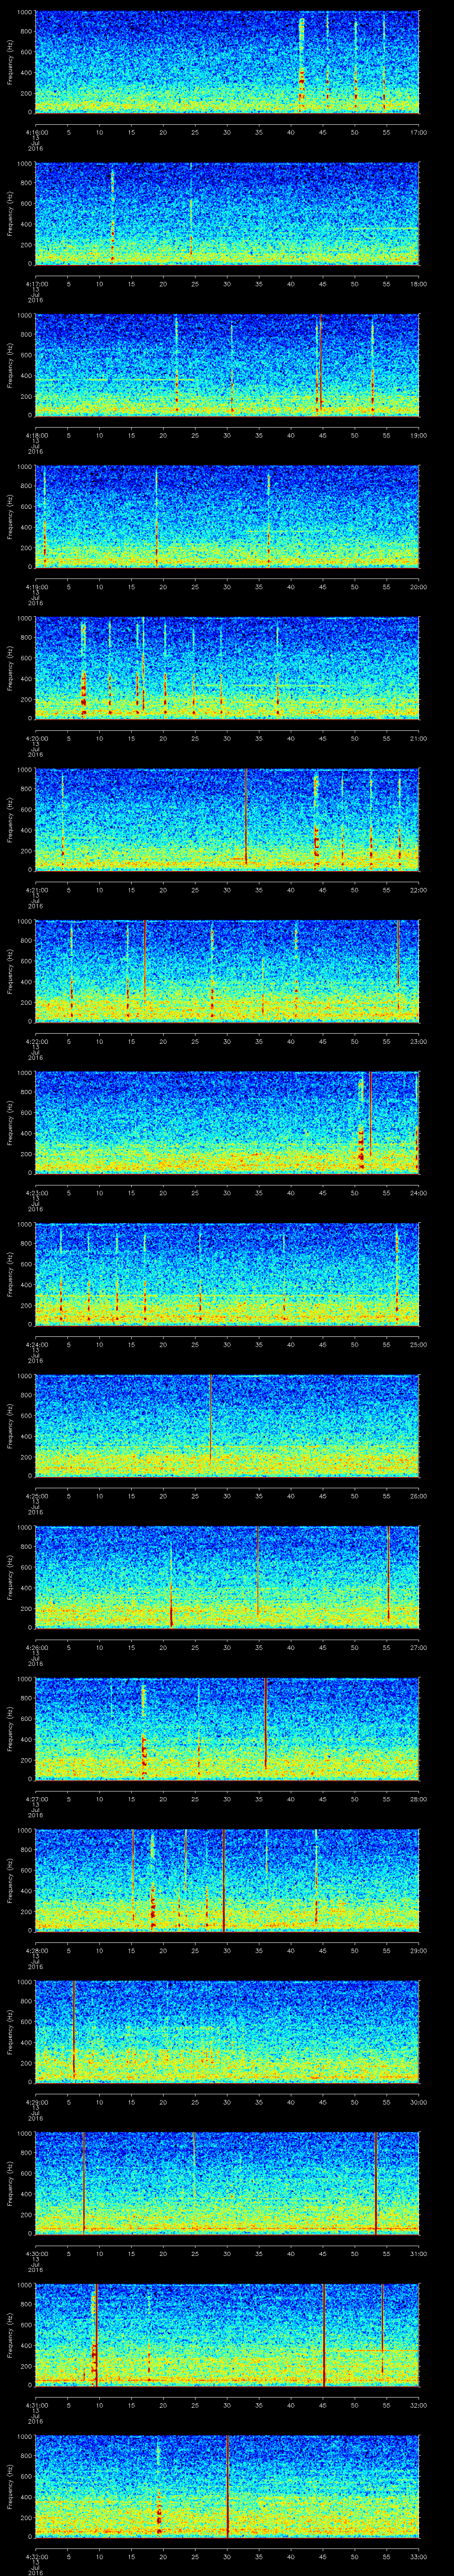454x2576 pixels.
Task: Click the 4:32:00 start time label
Action: tap(36, 2556)
